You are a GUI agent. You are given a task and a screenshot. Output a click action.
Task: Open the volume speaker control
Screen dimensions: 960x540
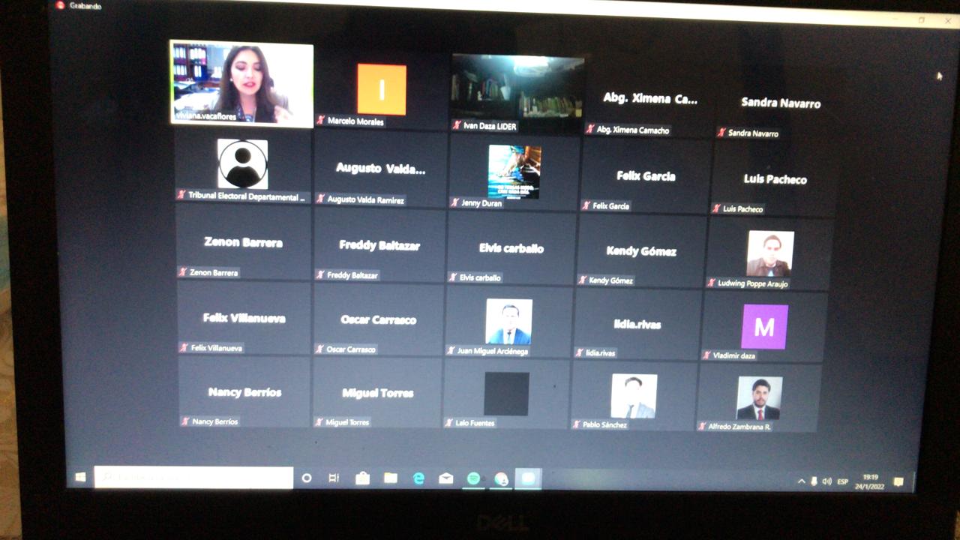coord(826,481)
